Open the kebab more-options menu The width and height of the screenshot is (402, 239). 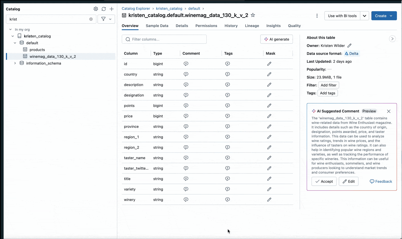pyautogui.click(x=317, y=16)
